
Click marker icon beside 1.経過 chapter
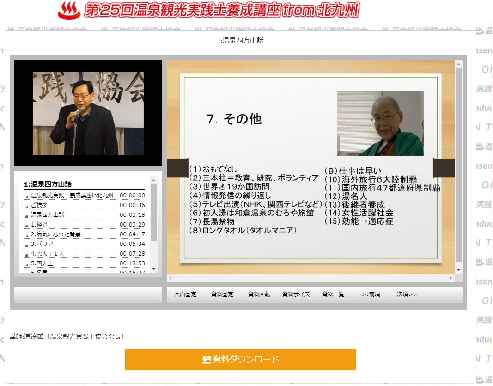[27, 226]
